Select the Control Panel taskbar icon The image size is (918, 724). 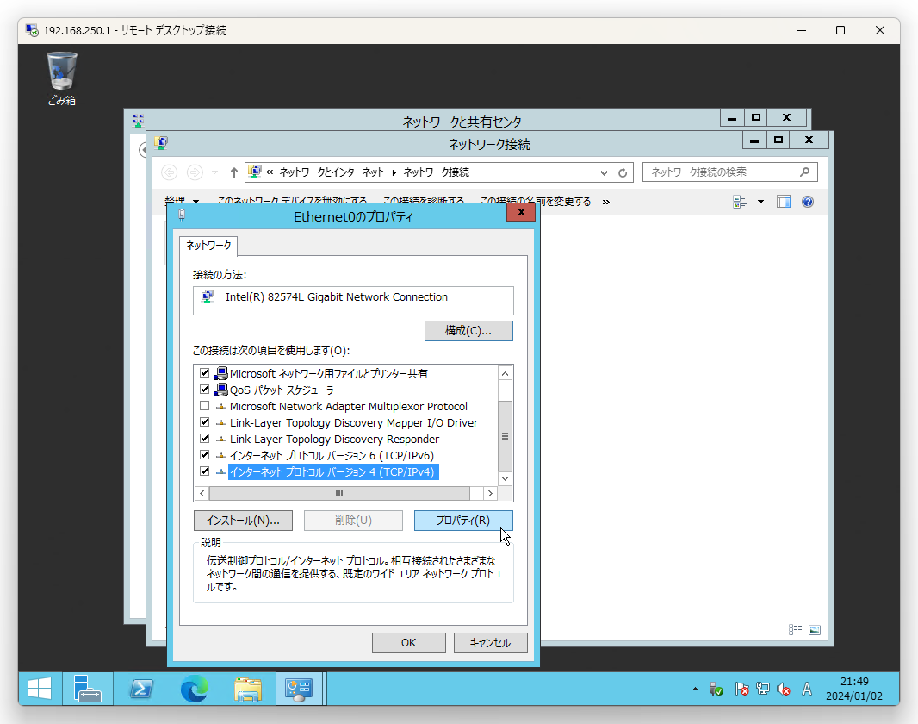[299, 689]
